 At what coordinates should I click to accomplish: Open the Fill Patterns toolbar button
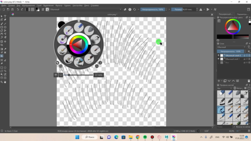point(33,9)
